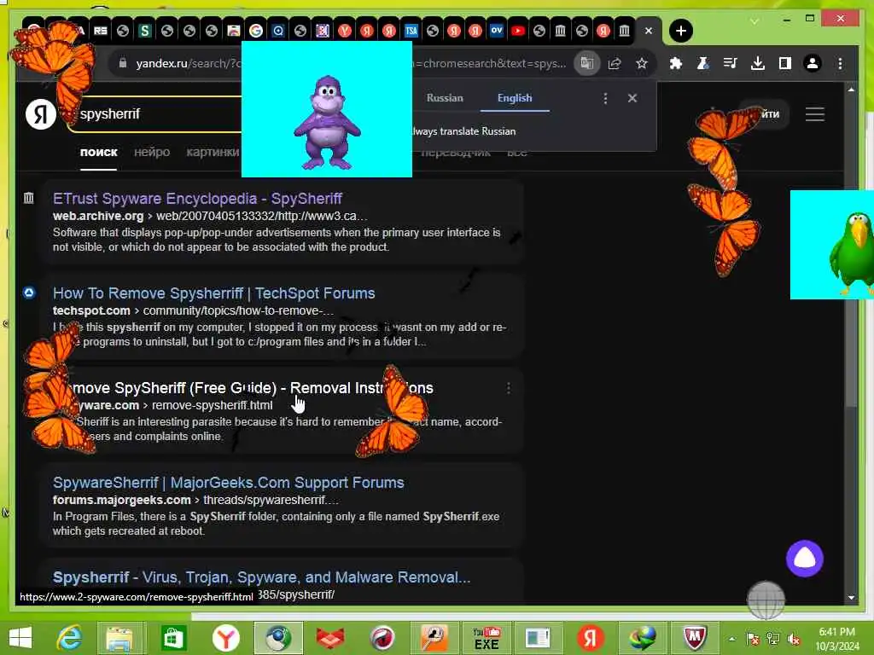The height and width of the screenshot is (655, 874).
Task: Click the Chrome Labs flask icon
Action: click(x=703, y=63)
